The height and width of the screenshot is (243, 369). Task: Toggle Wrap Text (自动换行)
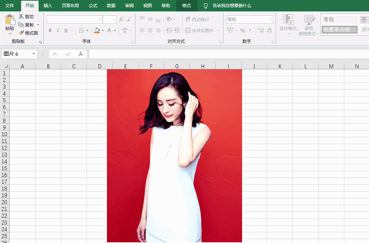(x=197, y=19)
